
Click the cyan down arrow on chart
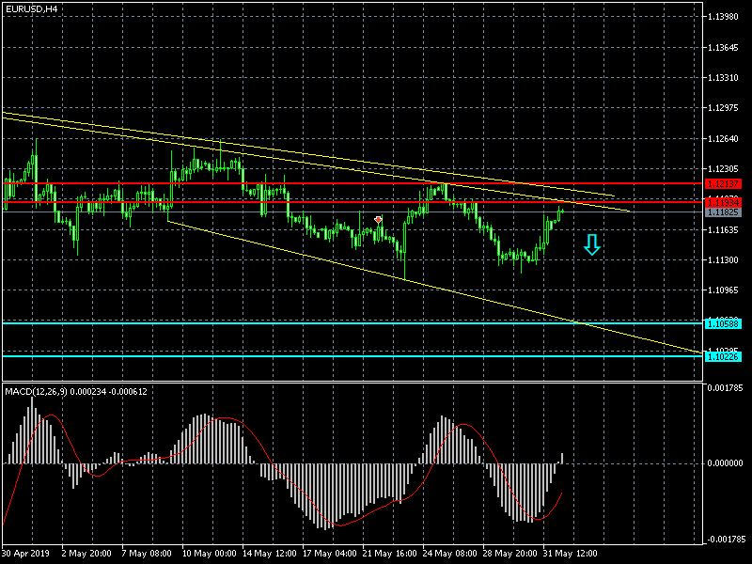[591, 245]
